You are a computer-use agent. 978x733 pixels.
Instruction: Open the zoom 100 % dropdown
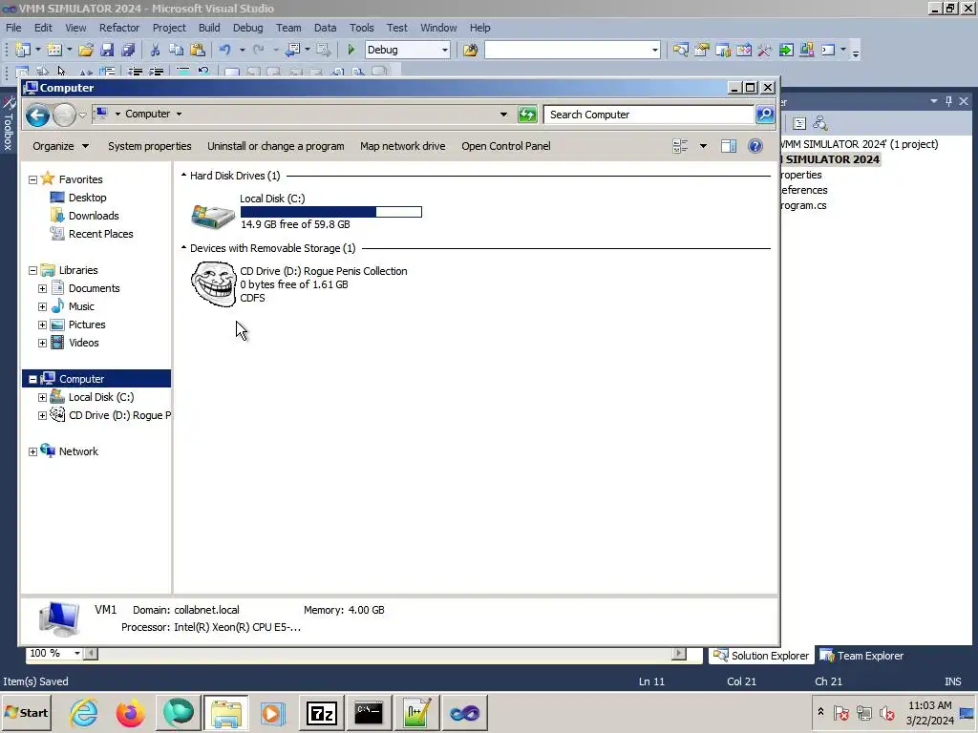[x=76, y=653]
